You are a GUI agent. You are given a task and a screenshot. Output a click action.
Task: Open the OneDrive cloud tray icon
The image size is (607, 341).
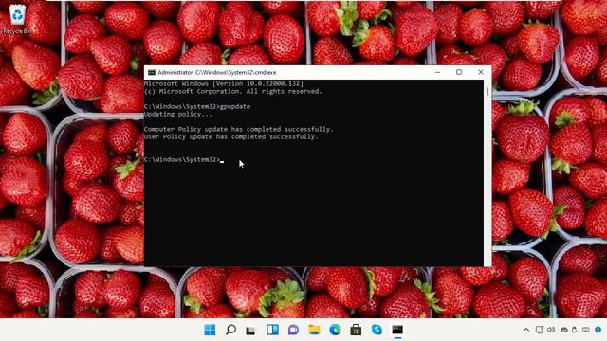(x=565, y=330)
